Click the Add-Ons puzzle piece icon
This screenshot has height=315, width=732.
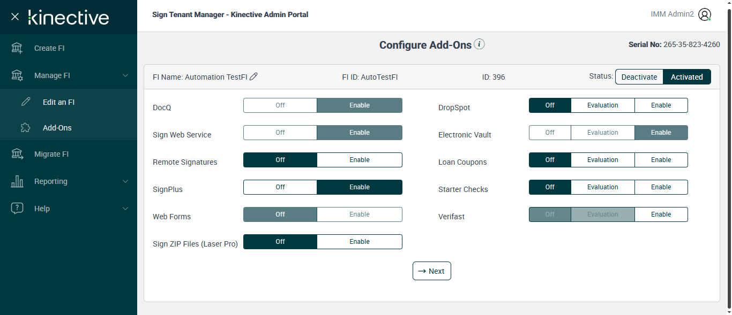26,128
